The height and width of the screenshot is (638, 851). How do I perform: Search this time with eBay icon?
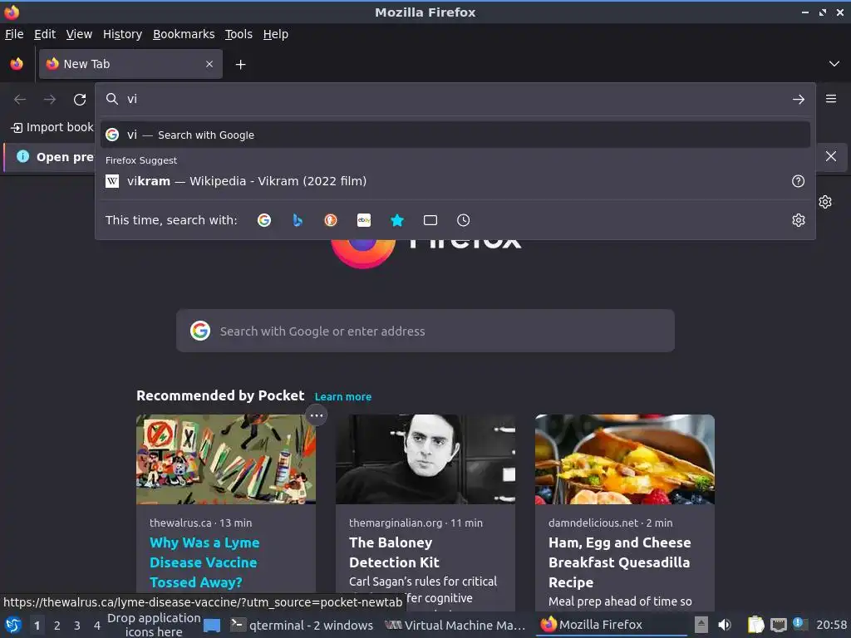[x=364, y=220]
